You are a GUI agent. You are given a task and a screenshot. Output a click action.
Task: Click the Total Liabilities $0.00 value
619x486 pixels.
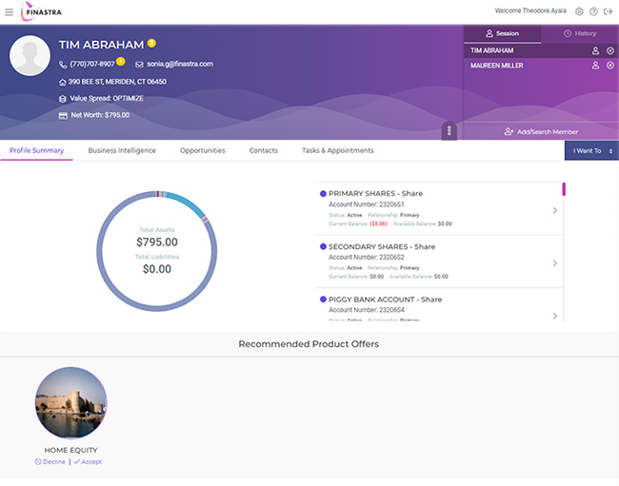coord(157,269)
